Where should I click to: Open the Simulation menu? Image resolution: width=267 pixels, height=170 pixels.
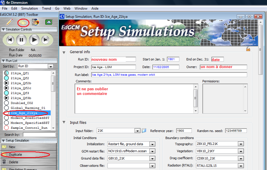tap(29, 8)
